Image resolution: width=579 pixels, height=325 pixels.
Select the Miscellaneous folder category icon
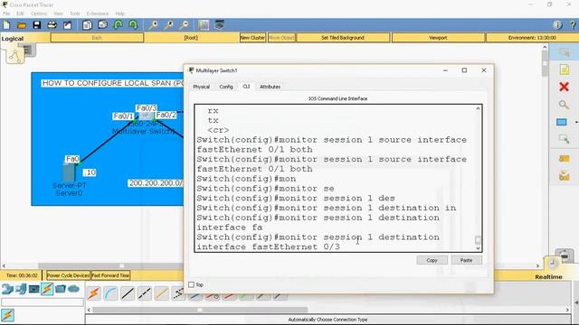(x=61, y=289)
